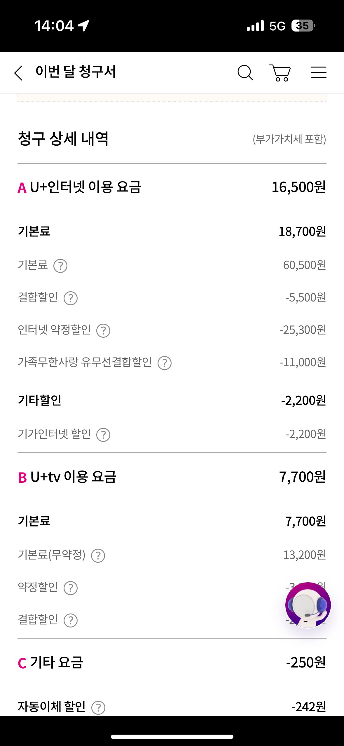344x746 pixels.
Task: Tap help icon next to 기가인터넷 할인
Action: 103,435
